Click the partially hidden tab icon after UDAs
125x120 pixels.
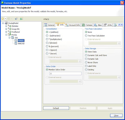(115, 25)
